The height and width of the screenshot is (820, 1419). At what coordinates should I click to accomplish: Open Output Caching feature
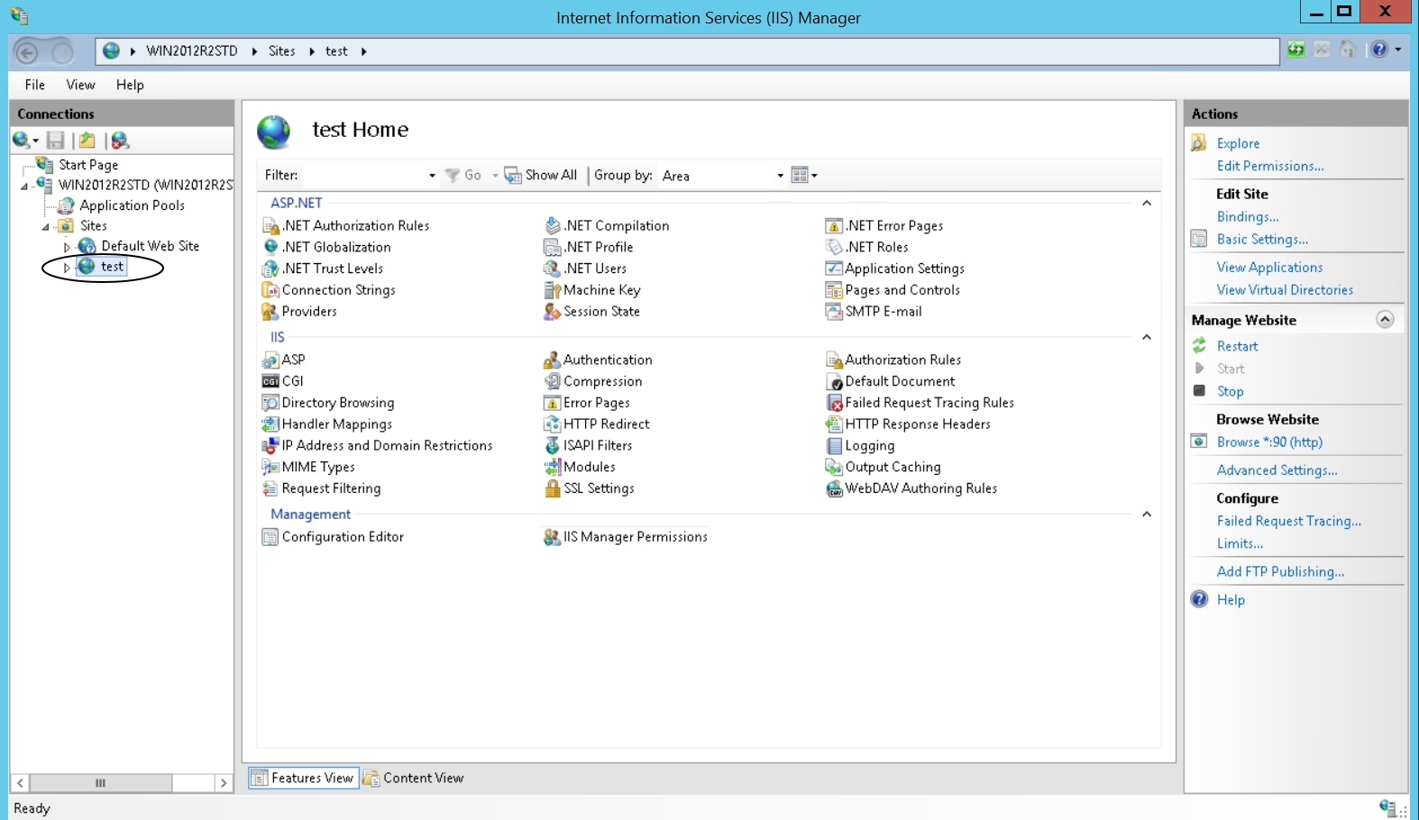[883, 467]
